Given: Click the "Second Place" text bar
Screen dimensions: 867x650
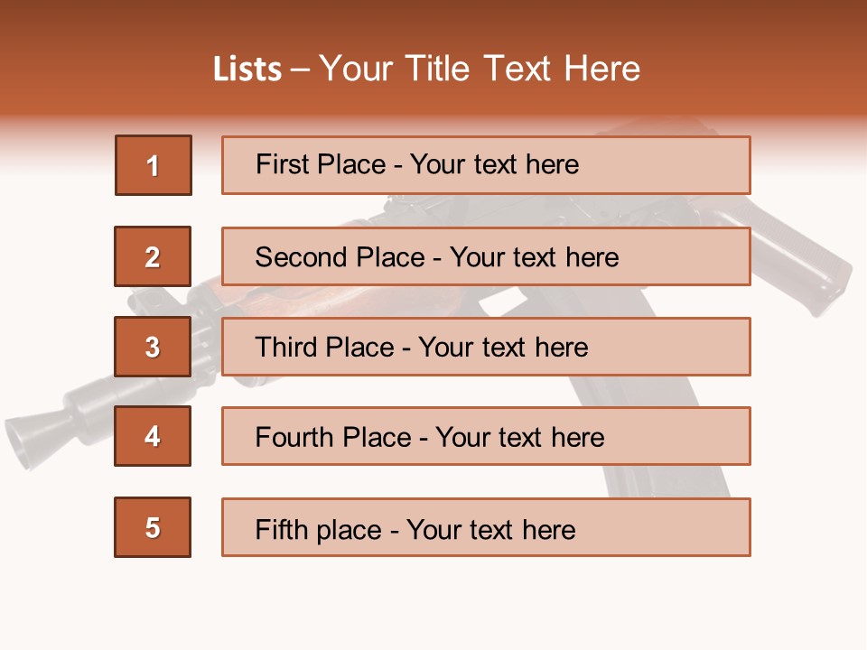Looking at the screenshot, I should click(486, 256).
